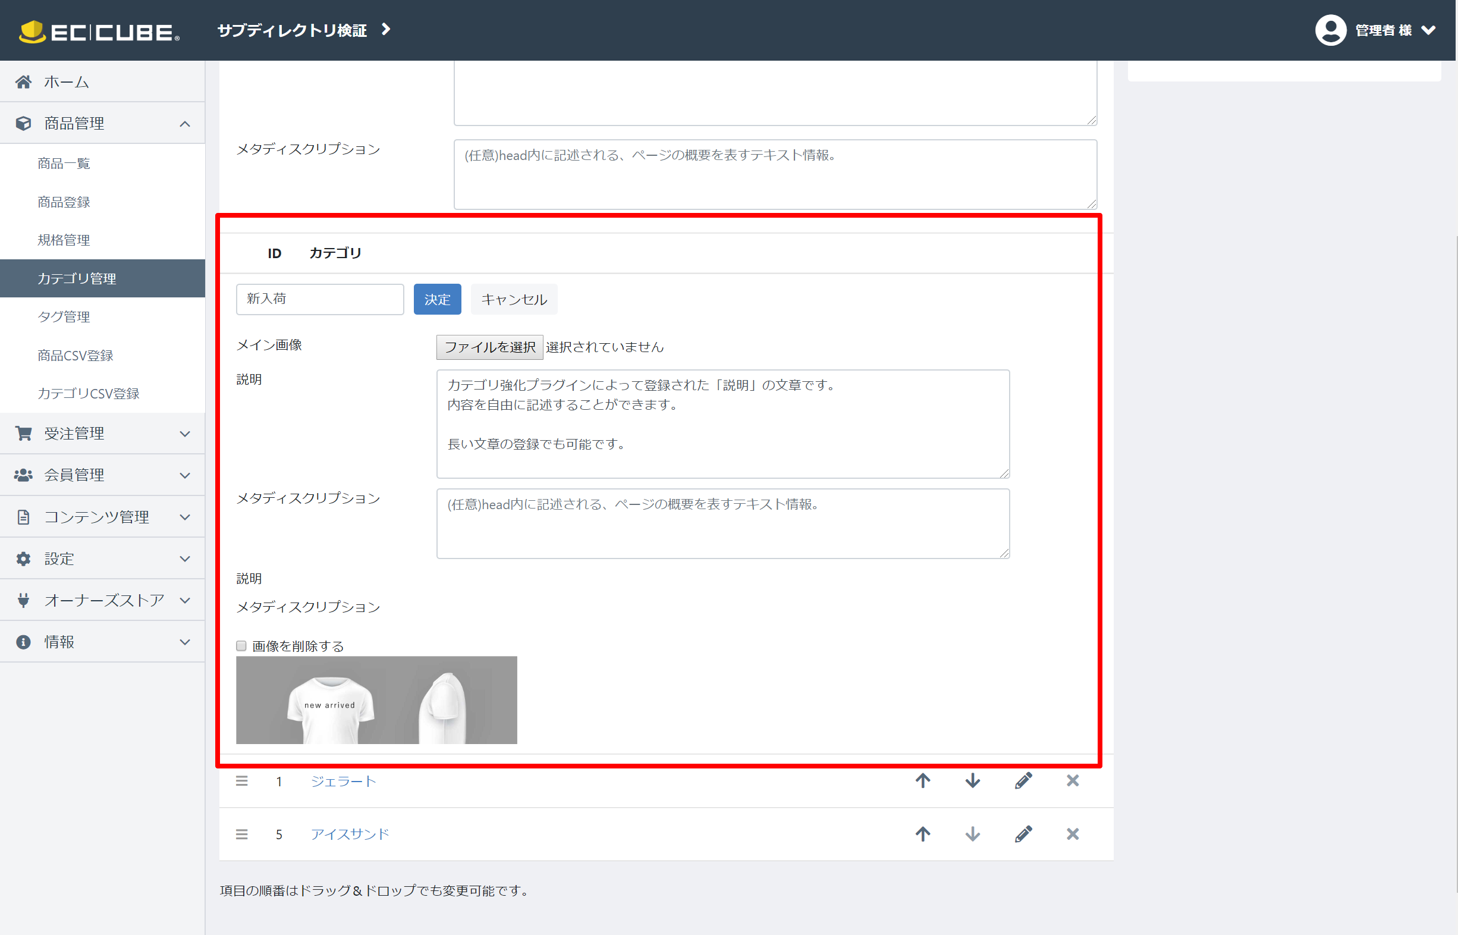
Task: Click the キャンセル button
Action: [x=514, y=299]
